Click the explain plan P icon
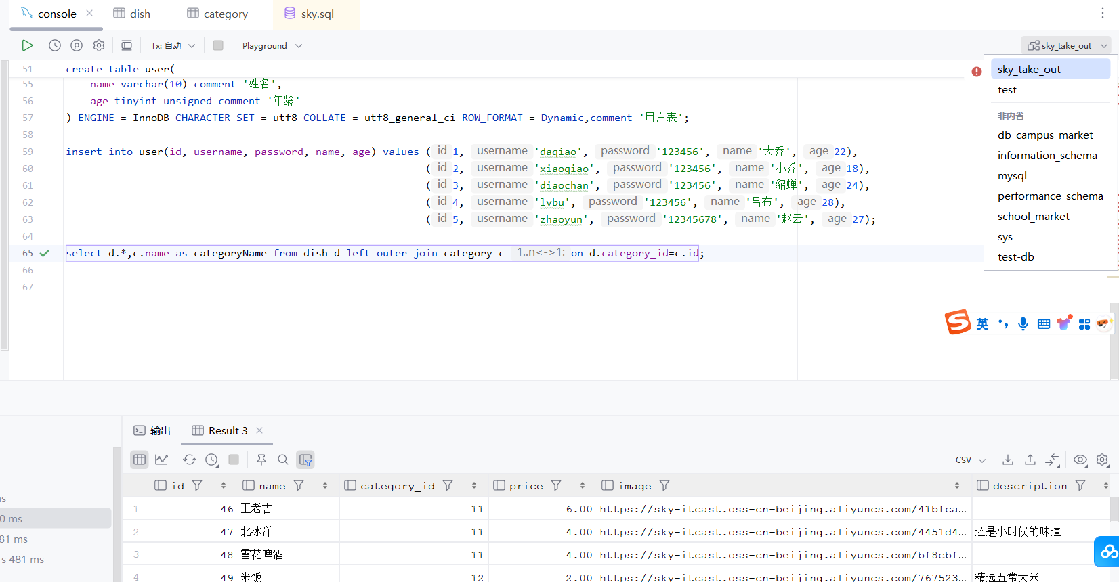Screen dimensions: 1119x582 [77, 45]
